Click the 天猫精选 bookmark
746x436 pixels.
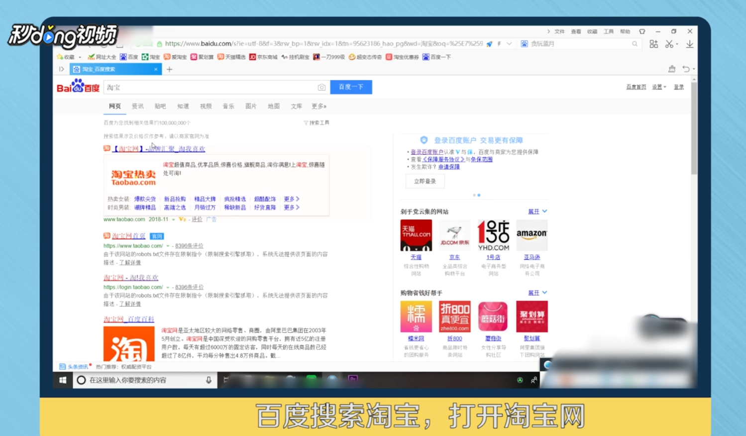[232, 57]
